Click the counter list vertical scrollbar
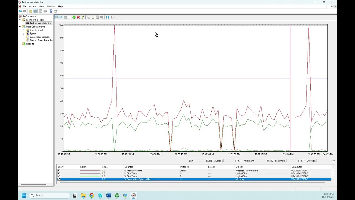Viewport: 355px width, 200px height. point(333,172)
